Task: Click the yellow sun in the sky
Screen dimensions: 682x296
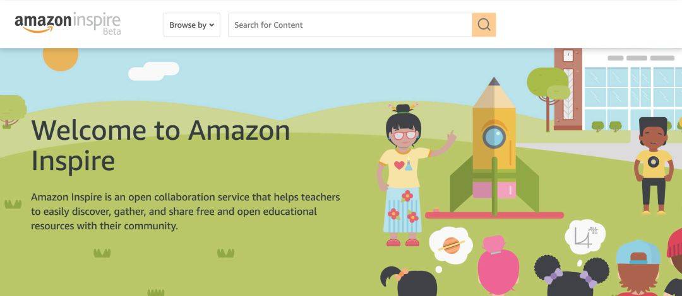Action: [61, 59]
